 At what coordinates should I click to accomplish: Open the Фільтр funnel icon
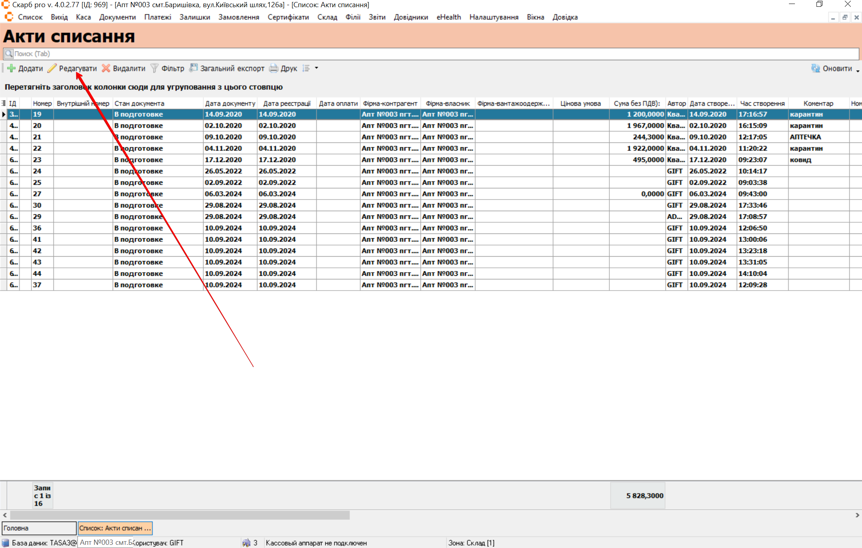coord(155,68)
